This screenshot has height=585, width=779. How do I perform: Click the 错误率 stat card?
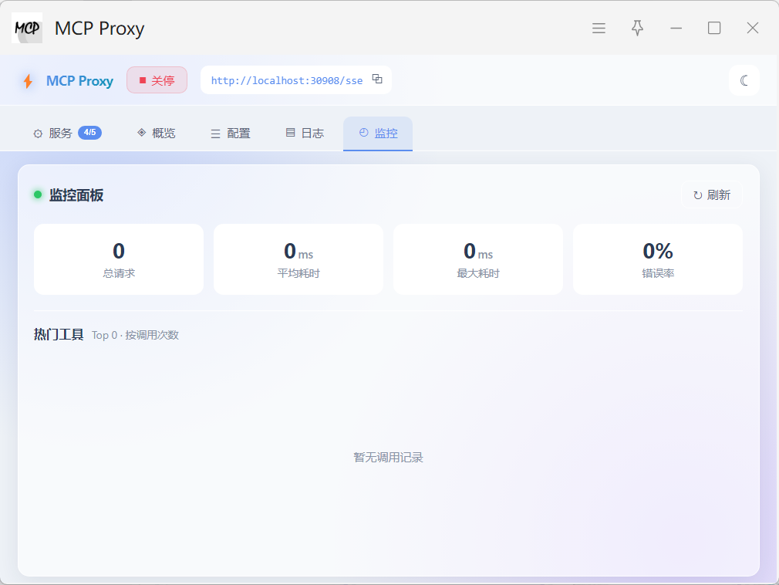(x=658, y=259)
